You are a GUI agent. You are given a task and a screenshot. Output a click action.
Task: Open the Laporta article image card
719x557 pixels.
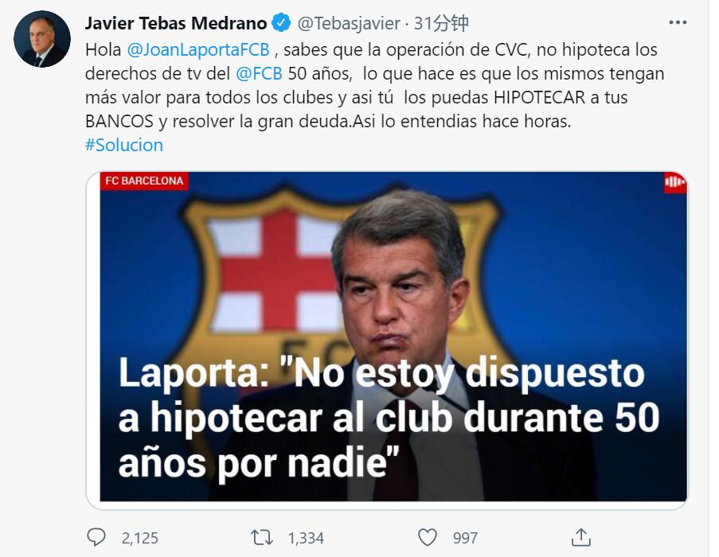click(388, 341)
